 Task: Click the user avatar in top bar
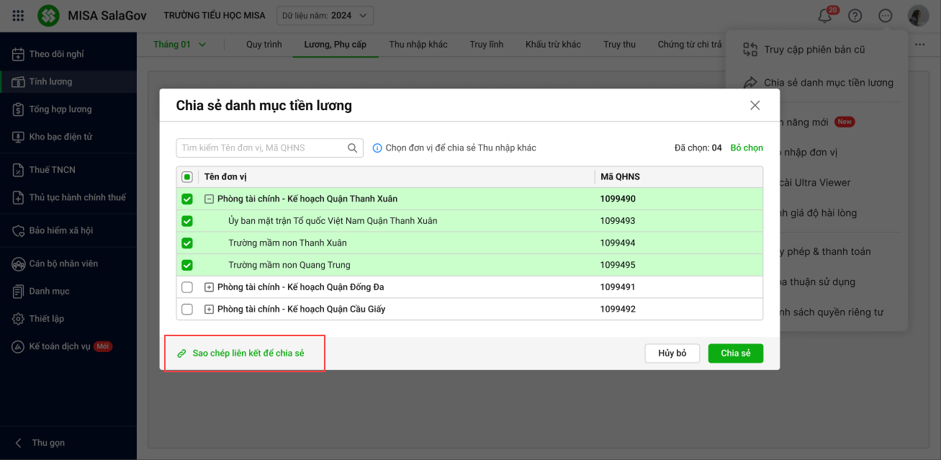click(x=918, y=16)
